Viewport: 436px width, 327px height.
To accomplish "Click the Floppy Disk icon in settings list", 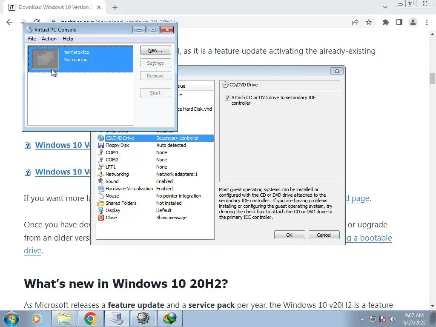I will coord(101,145).
